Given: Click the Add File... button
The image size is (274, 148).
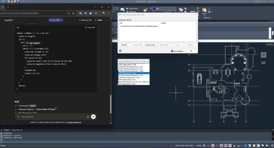Looking at the screenshot, I should click(125, 45).
